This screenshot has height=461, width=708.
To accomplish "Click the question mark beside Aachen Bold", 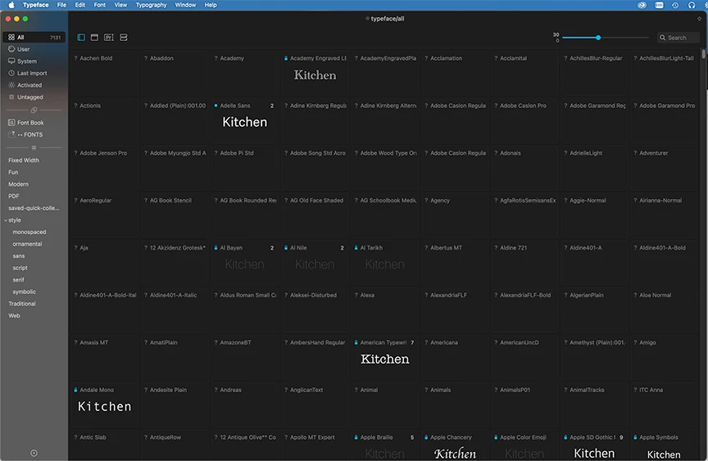I will click(x=75, y=58).
